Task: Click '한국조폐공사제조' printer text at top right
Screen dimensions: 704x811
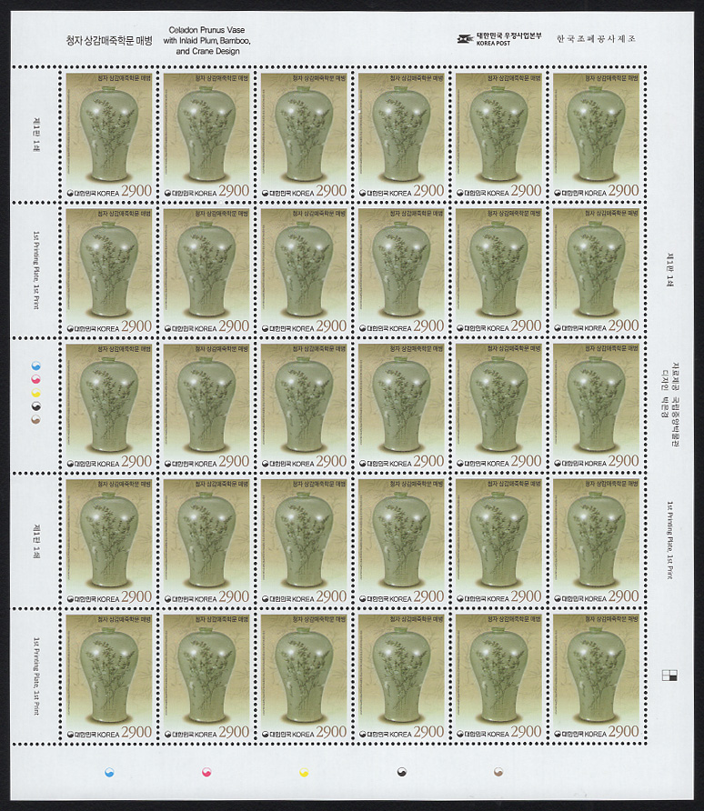Action: pyautogui.click(x=596, y=39)
